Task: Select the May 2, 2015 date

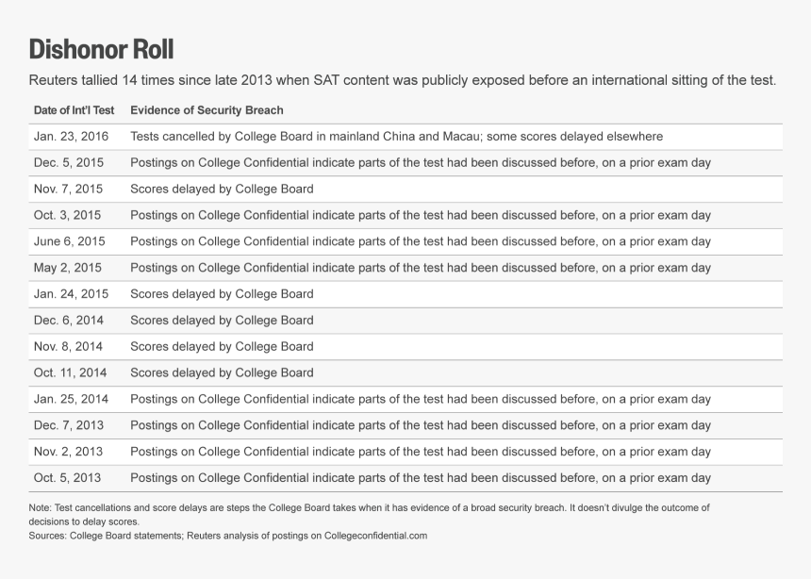Action: tap(67, 268)
